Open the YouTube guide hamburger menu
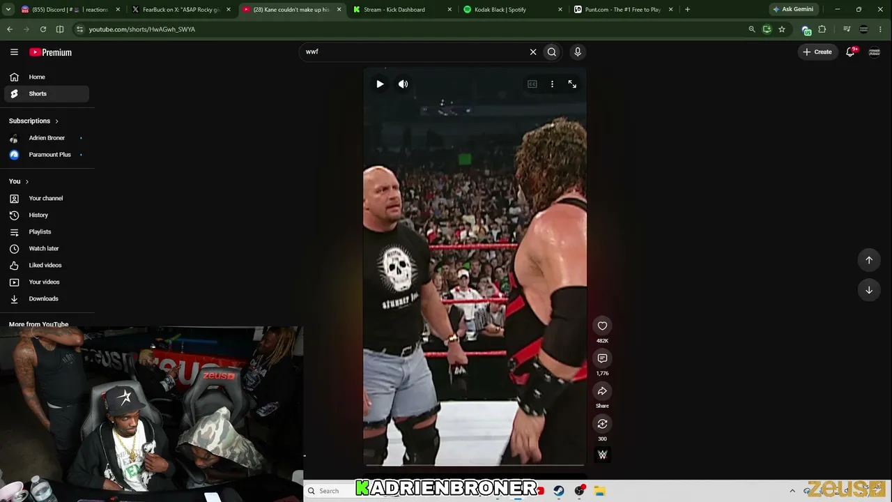Viewport: 892px width, 502px height. (x=14, y=52)
